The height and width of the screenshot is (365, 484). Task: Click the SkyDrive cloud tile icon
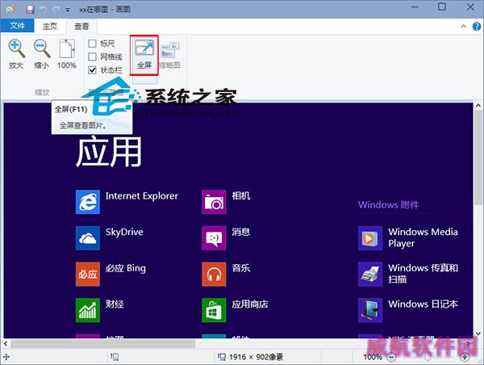coord(88,238)
